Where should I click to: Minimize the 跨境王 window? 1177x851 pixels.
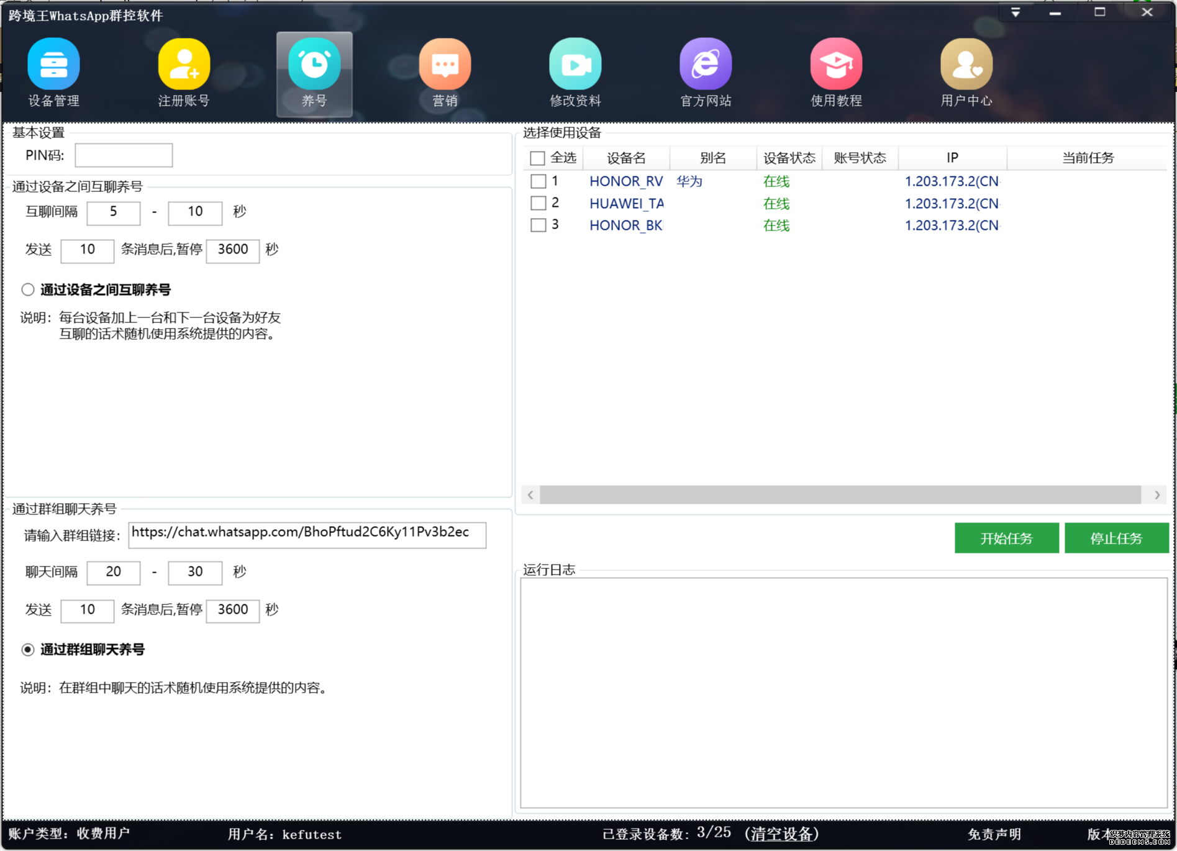[x=1055, y=12]
